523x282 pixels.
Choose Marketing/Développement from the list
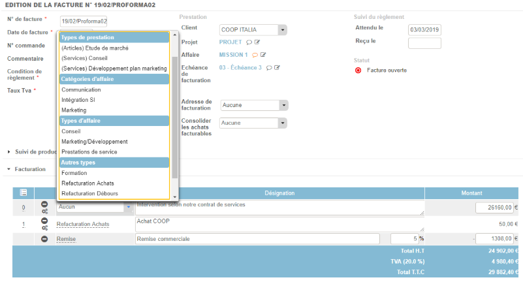(x=94, y=142)
